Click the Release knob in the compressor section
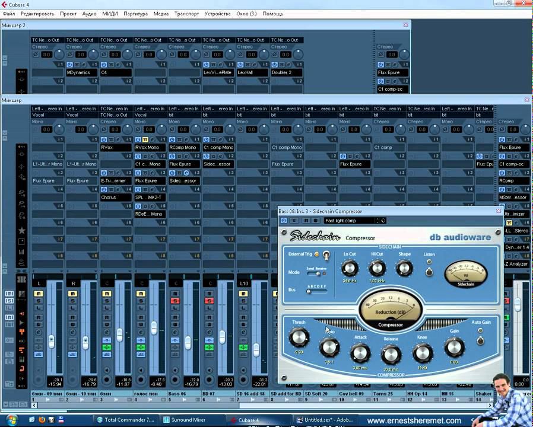 tap(391, 355)
